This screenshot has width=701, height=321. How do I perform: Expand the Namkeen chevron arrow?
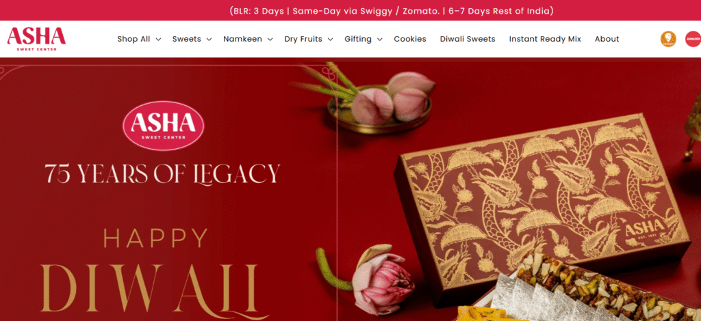coord(270,39)
